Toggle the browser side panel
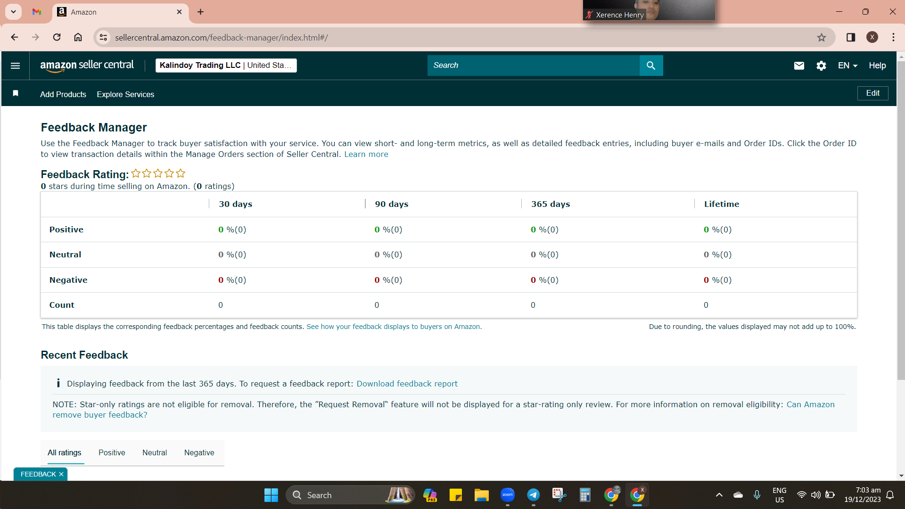The width and height of the screenshot is (905, 509). pos(851,37)
